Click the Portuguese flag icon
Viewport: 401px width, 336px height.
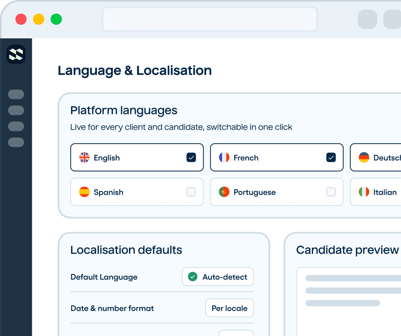tap(224, 192)
